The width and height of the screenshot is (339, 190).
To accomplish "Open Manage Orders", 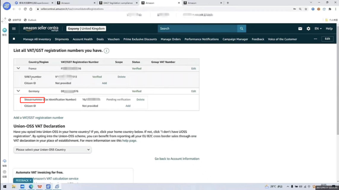I will coord(170,39).
